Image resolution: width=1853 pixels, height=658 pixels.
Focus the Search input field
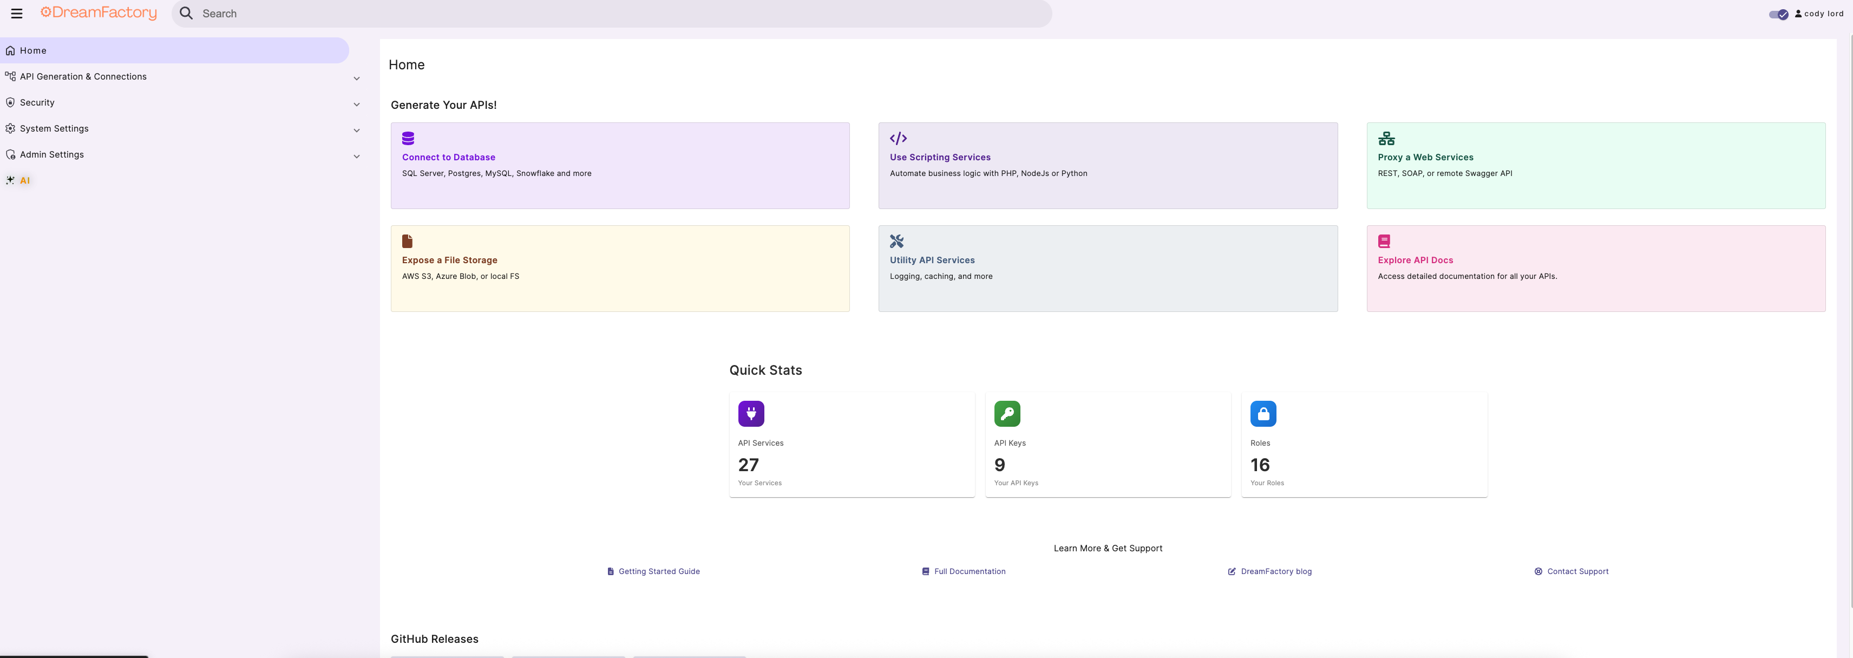(x=611, y=14)
